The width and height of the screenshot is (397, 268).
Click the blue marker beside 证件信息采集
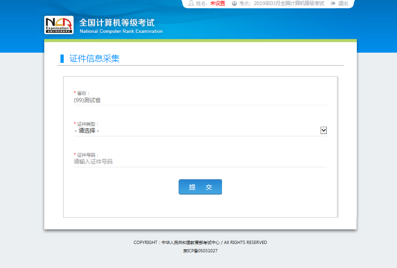62,59
